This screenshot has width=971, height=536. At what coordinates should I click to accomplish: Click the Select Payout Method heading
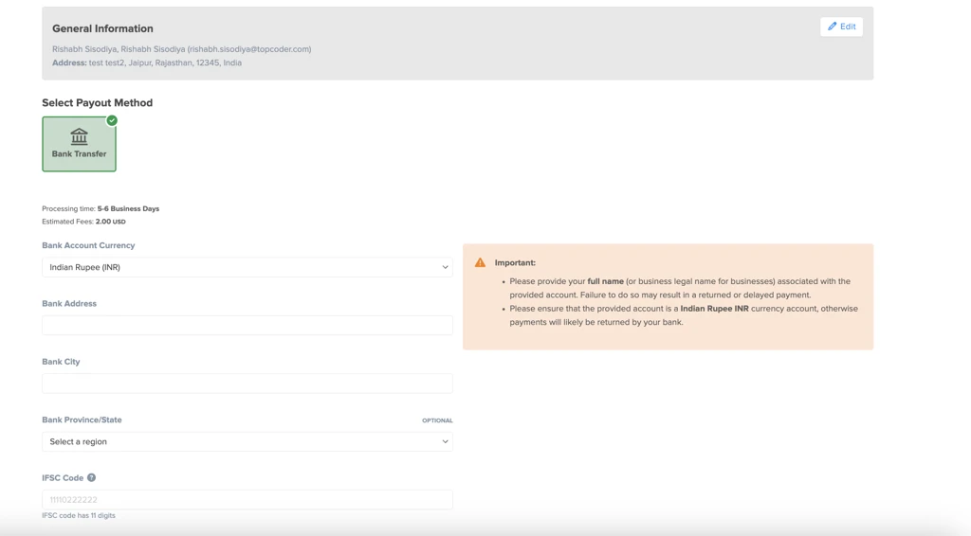98,102
